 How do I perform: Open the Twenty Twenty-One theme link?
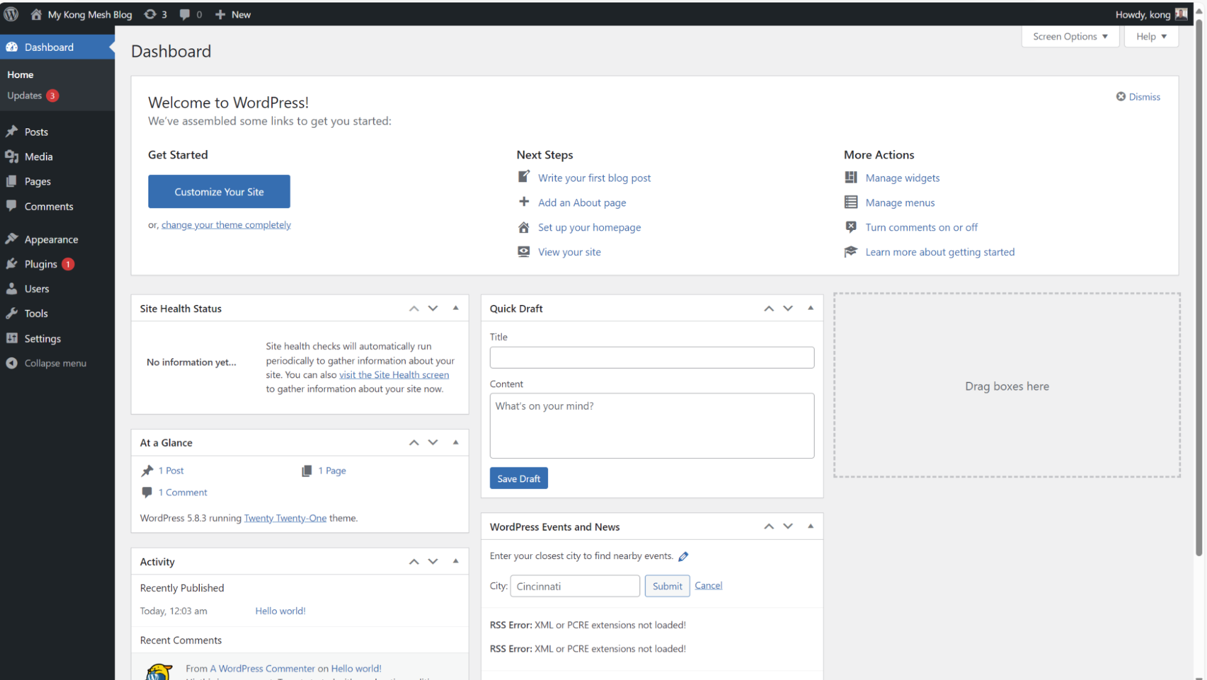pos(285,518)
